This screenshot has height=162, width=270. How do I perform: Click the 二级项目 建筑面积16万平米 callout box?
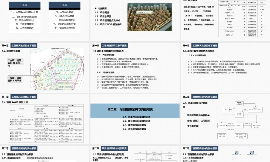coord(15,62)
